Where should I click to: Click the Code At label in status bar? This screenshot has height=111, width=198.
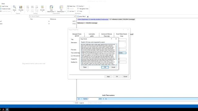(x=82, y=103)
